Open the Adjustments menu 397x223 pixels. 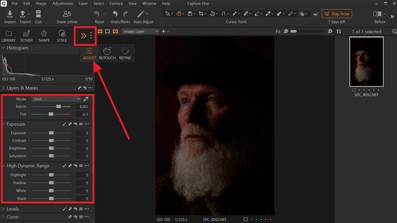click(63, 4)
